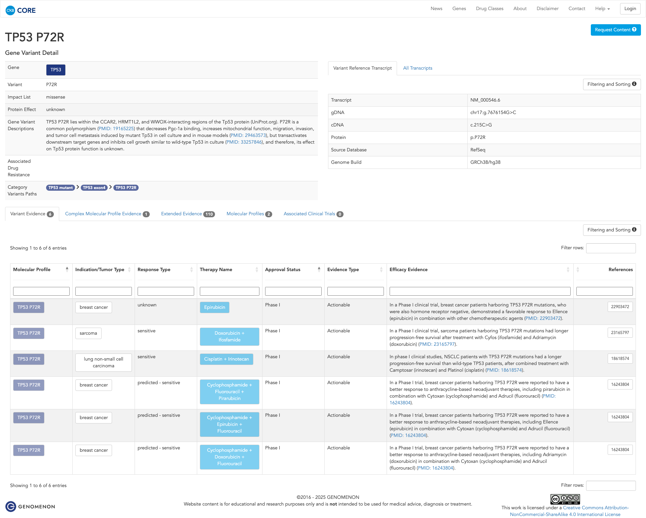Image resolution: width=646 pixels, height=518 pixels.
Task: Sort Response Type column
Action: tap(191, 269)
